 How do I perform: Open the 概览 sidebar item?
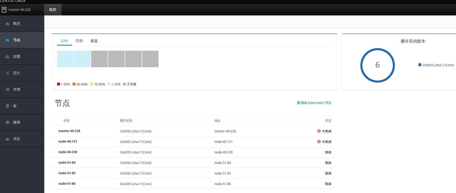click(22, 24)
